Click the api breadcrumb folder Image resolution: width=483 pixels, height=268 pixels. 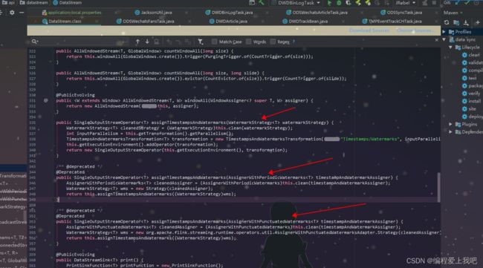coord(9,3)
